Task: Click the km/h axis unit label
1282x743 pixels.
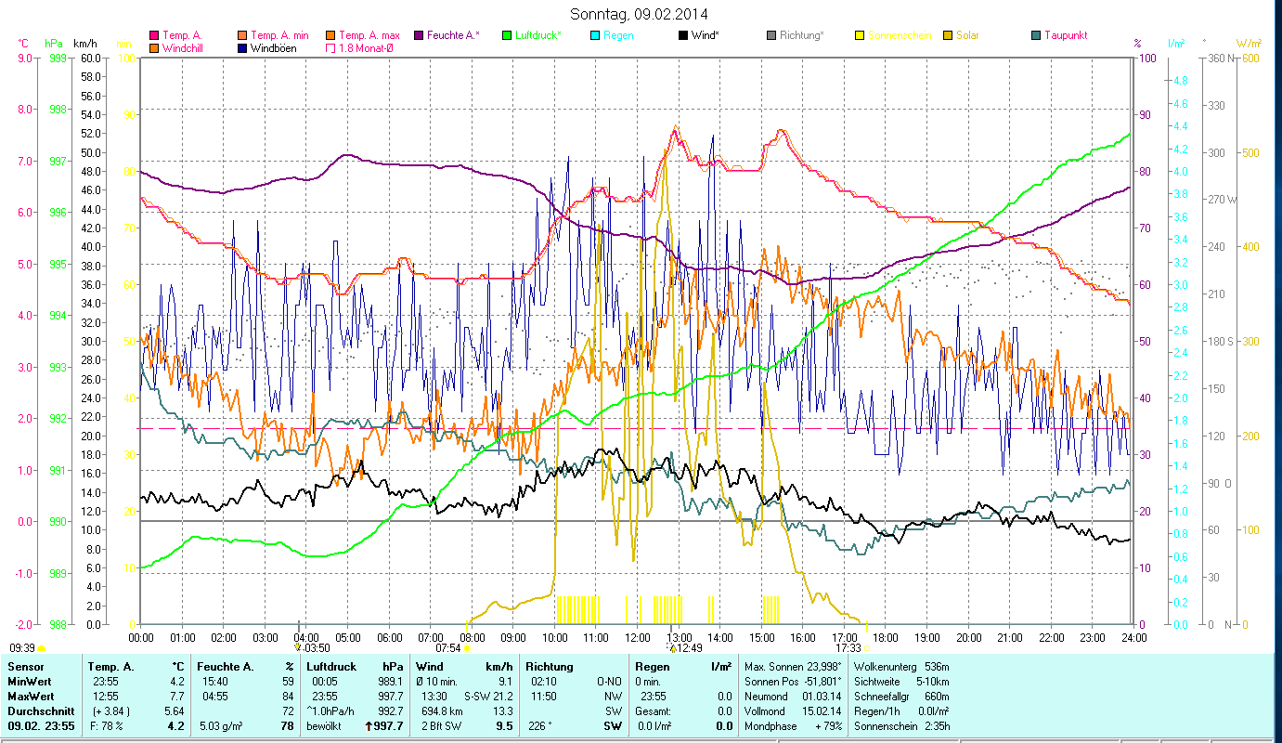Action: coord(84,43)
